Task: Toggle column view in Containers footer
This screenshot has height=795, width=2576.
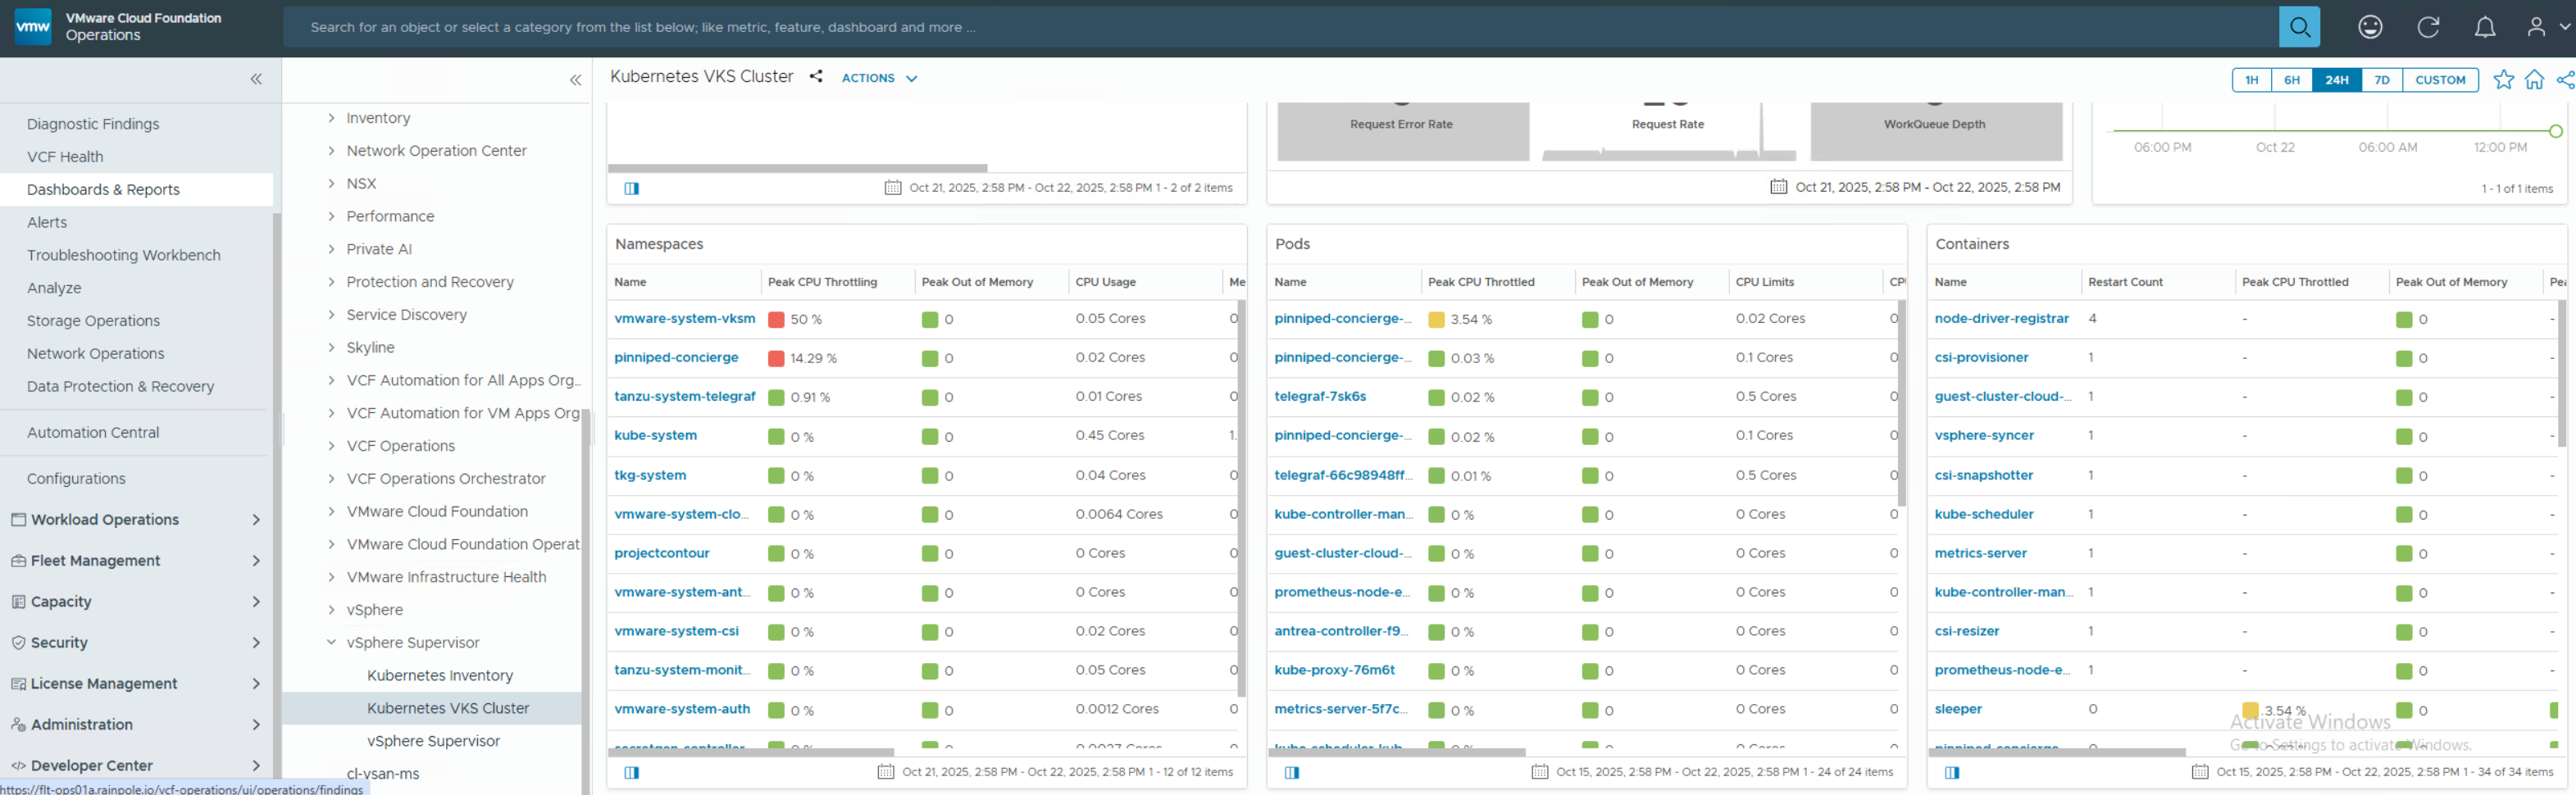Action: 1951,772
